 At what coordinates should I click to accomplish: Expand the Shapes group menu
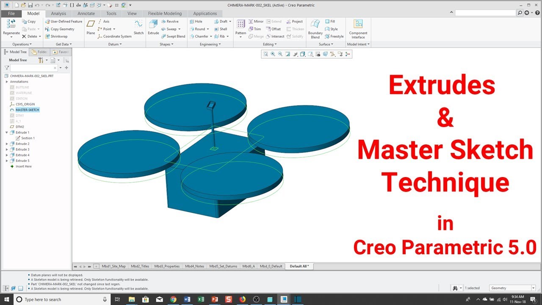click(x=166, y=44)
